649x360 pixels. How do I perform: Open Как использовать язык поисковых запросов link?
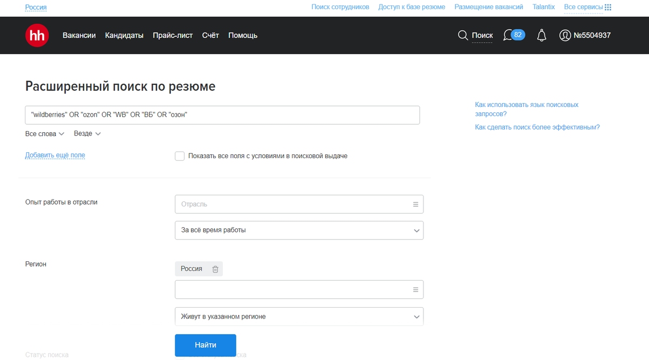(x=527, y=109)
